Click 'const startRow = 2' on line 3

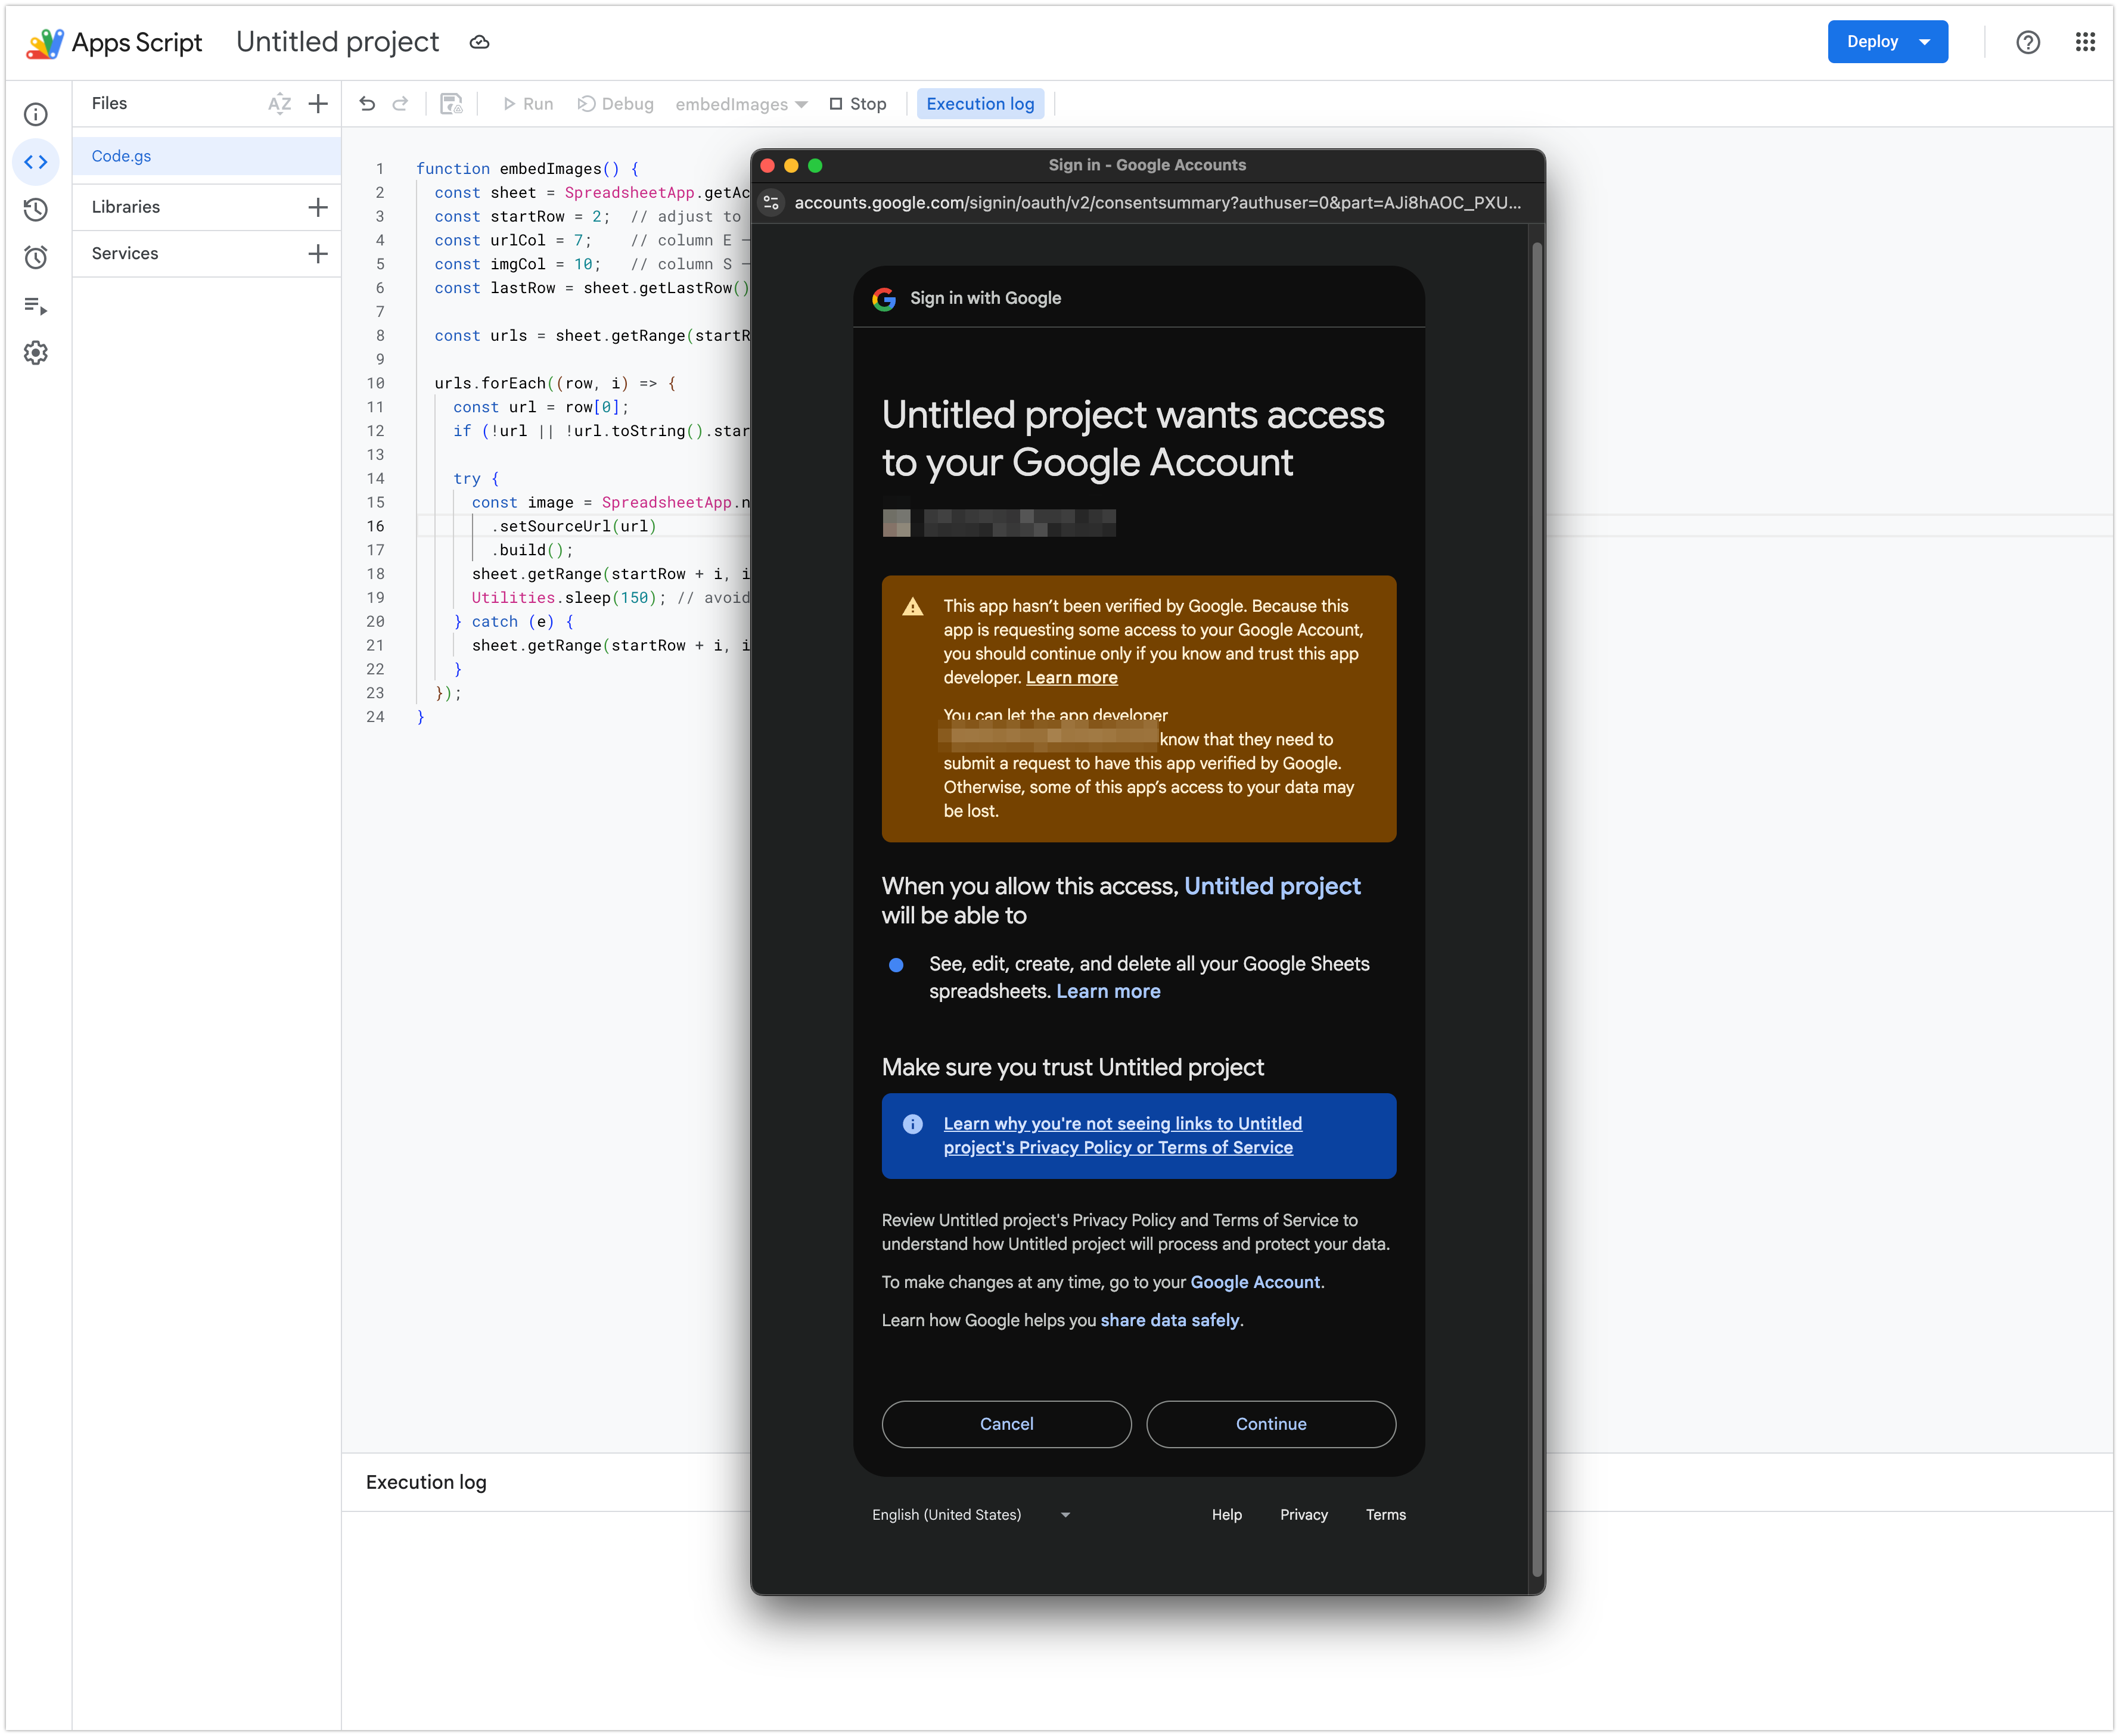click(x=517, y=217)
